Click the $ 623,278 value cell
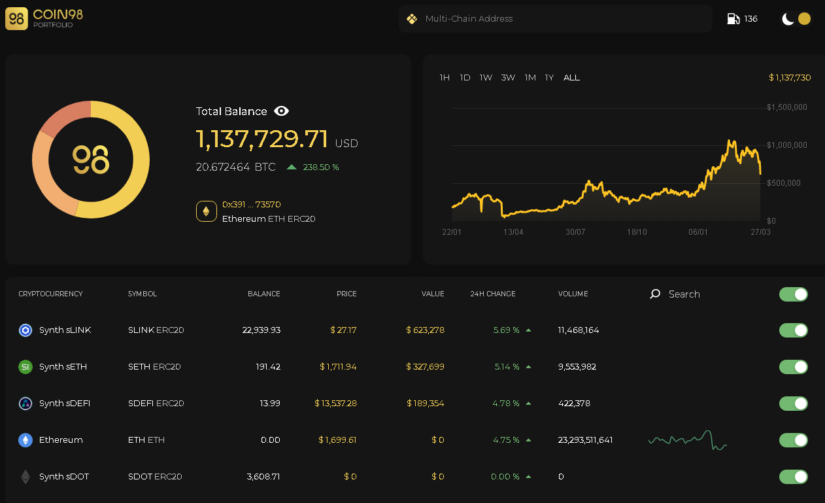The image size is (825, 503). pyautogui.click(x=425, y=330)
